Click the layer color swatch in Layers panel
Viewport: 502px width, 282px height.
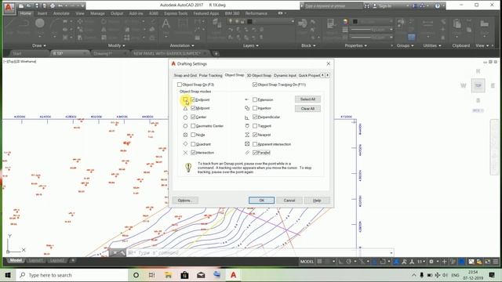[x=249, y=21]
